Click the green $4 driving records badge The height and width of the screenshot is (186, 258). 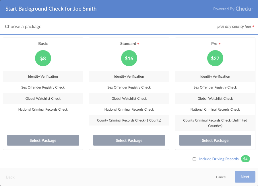(x=245, y=159)
